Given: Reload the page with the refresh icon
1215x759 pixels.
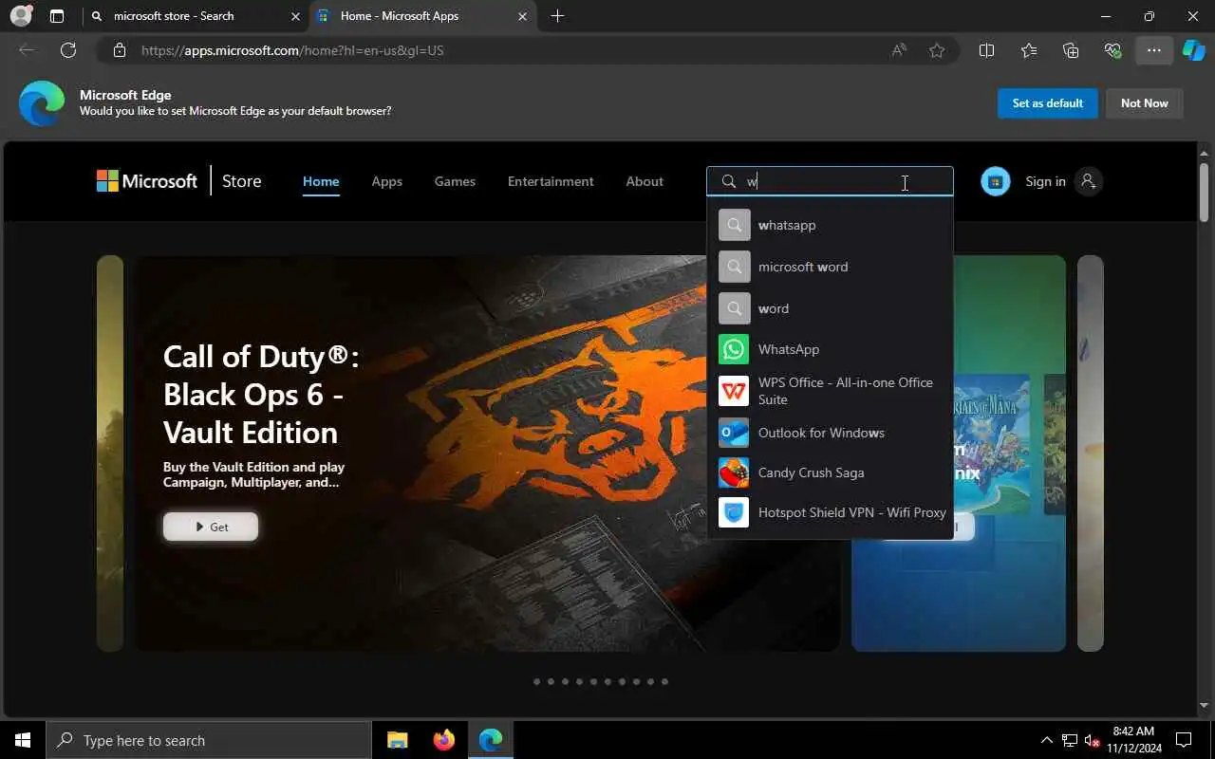Looking at the screenshot, I should 68,50.
